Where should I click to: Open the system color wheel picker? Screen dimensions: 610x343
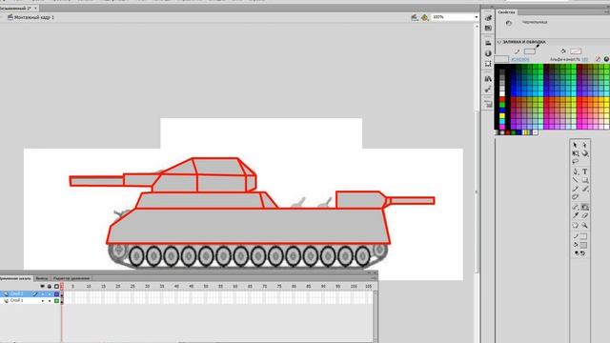coord(606,59)
